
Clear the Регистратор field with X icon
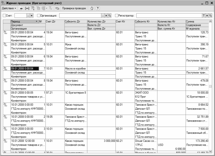(207, 16)
